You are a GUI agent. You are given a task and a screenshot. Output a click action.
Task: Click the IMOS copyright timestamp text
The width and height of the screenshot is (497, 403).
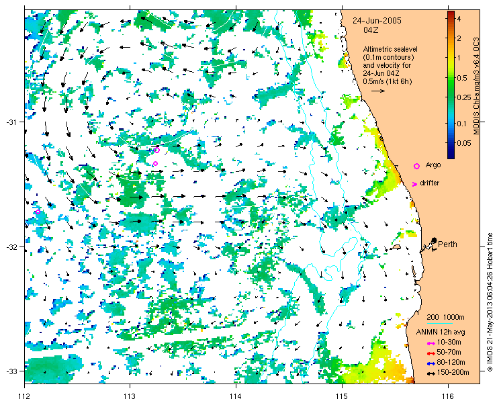click(490, 302)
